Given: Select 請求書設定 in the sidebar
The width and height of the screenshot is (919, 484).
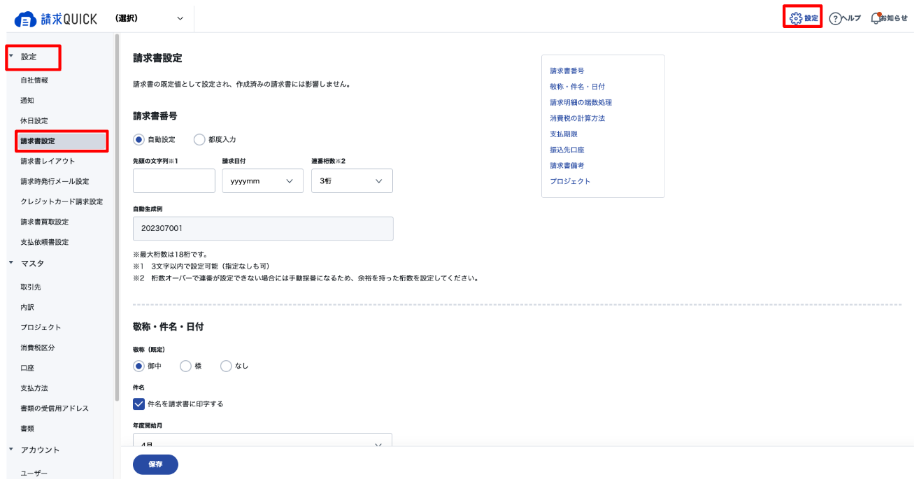Looking at the screenshot, I should (62, 141).
